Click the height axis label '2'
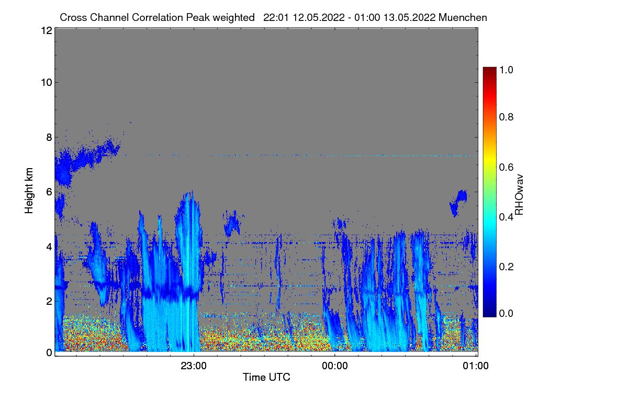 (48, 301)
